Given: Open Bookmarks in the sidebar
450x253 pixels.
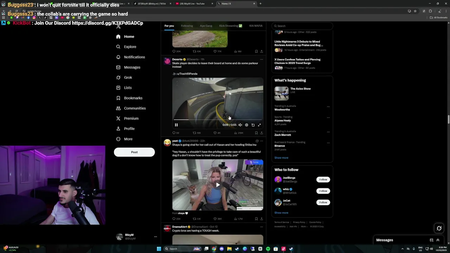Looking at the screenshot, I should point(129,98).
